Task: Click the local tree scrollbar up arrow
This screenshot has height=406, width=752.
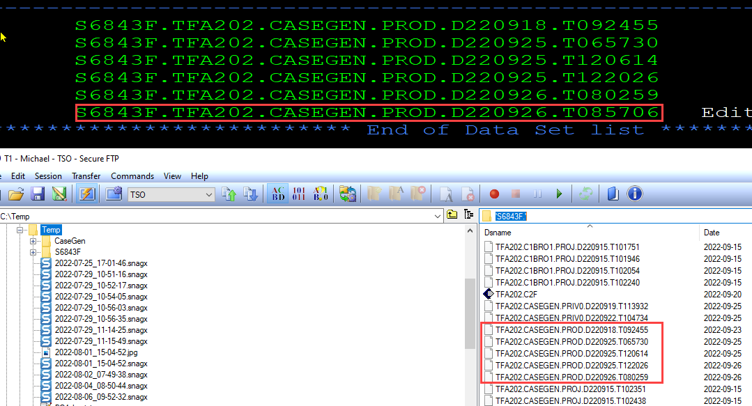Action: point(470,231)
